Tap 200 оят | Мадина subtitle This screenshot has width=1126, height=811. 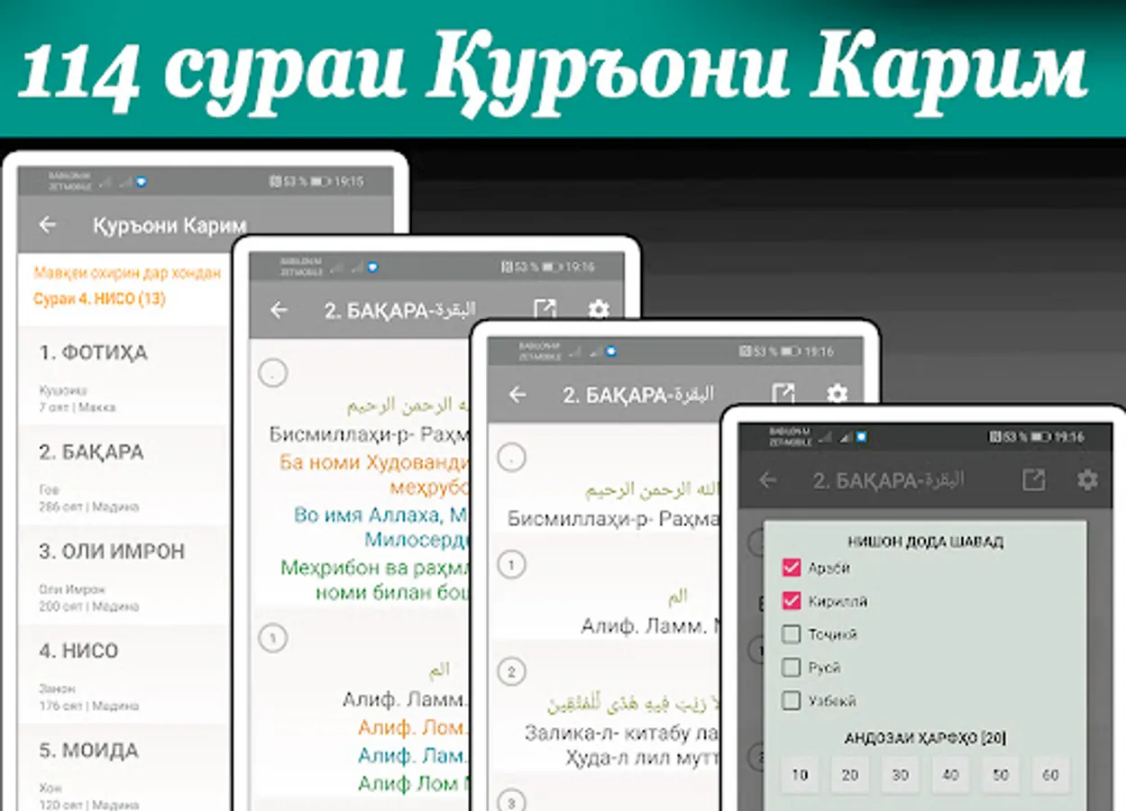(x=89, y=606)
